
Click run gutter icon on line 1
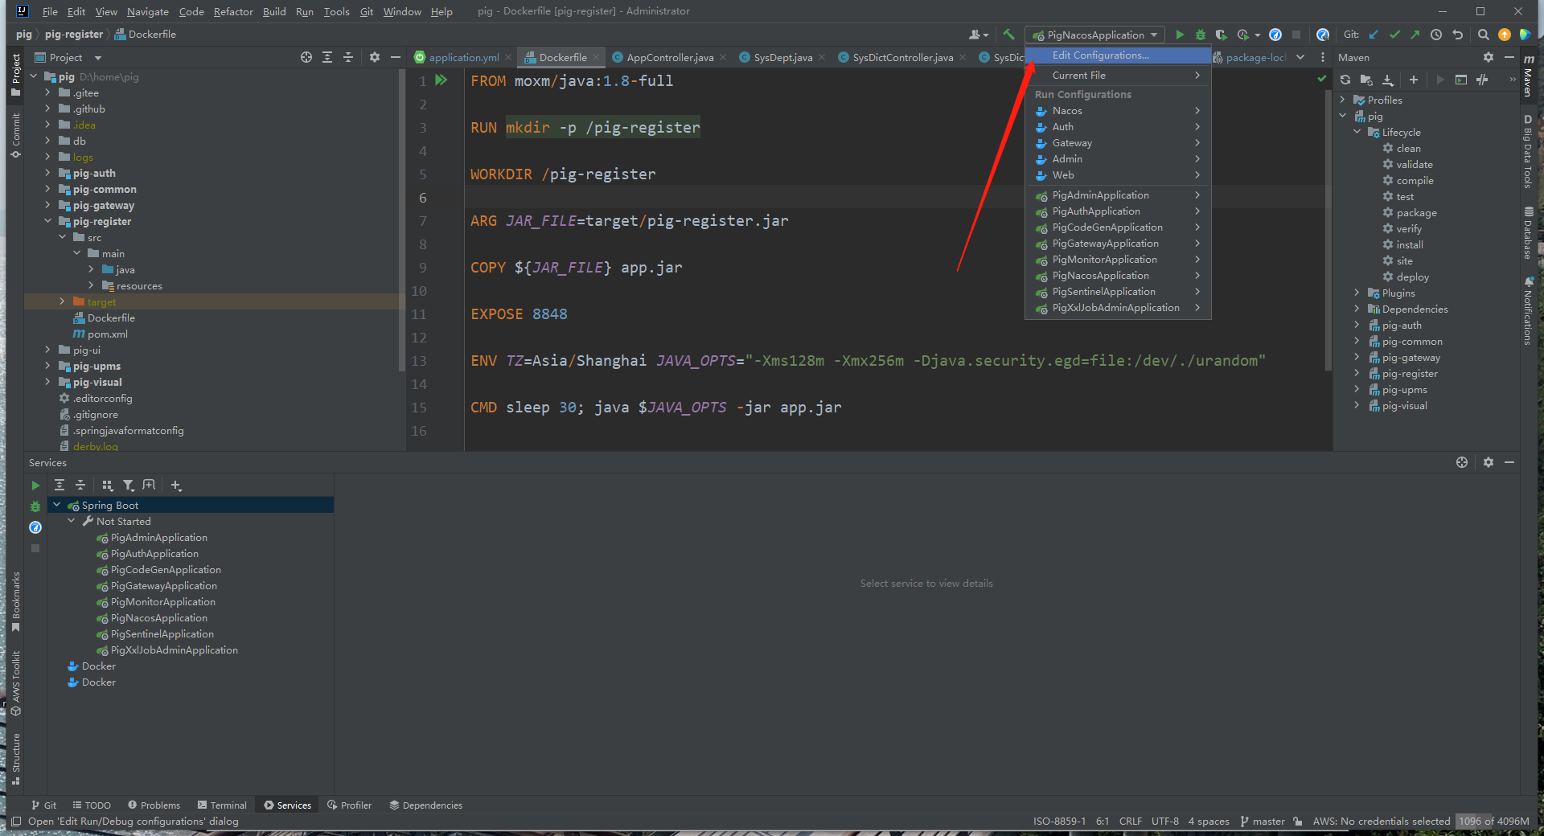pos(441,80)
